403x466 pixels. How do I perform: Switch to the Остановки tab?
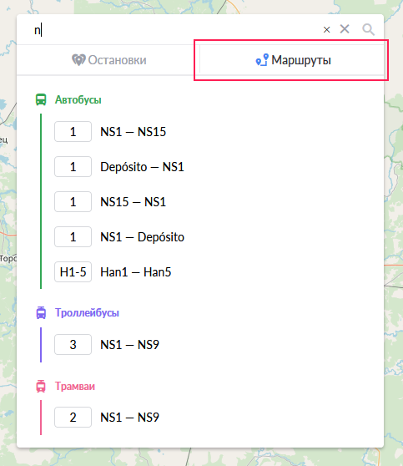click(108, 60)
